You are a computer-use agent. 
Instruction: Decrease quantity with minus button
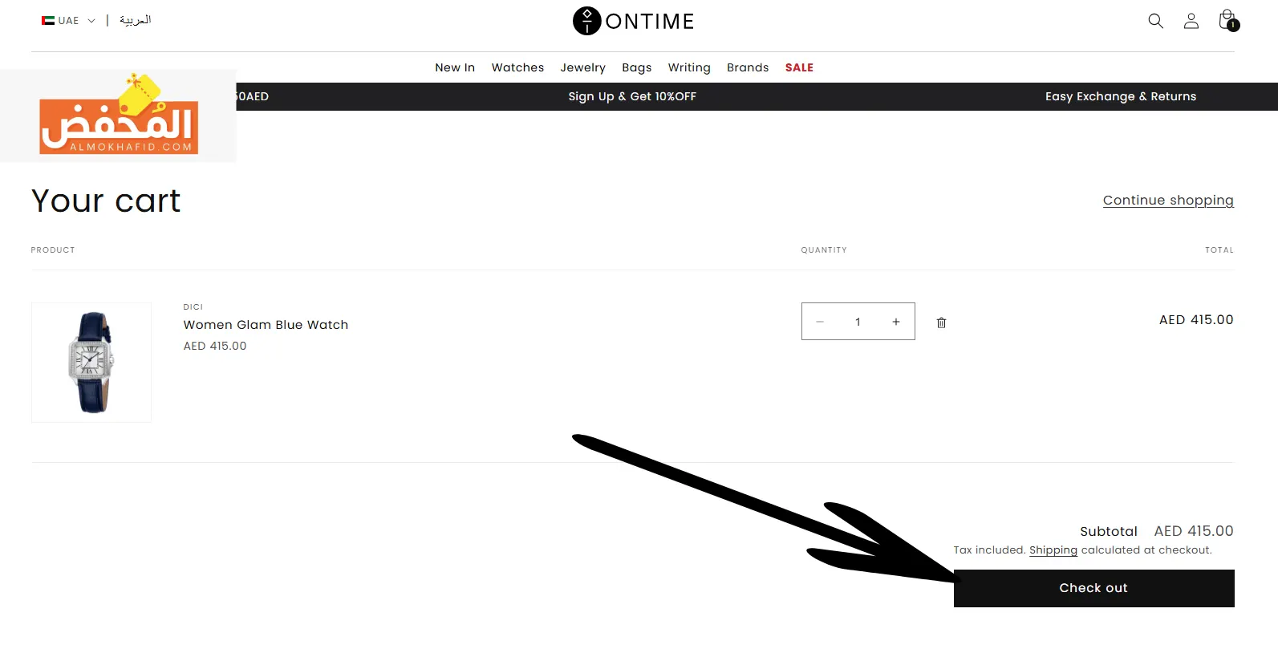coord(820,322)
